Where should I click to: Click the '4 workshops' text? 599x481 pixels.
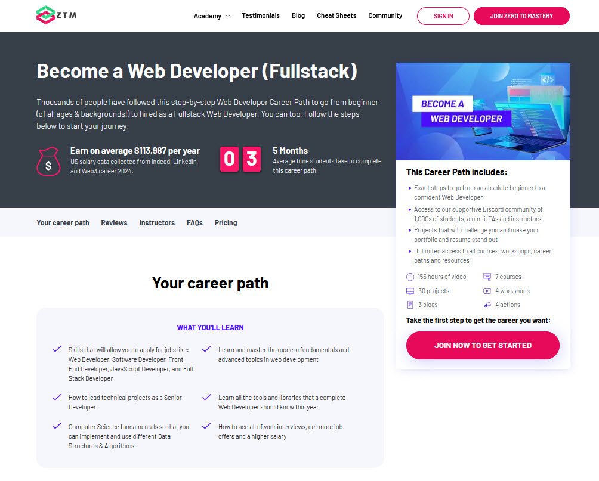coord(512,291)
